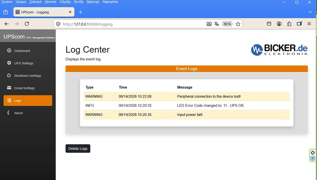Click the About info icon
This screenshot has height=180, width=317.
pos(8,113)
